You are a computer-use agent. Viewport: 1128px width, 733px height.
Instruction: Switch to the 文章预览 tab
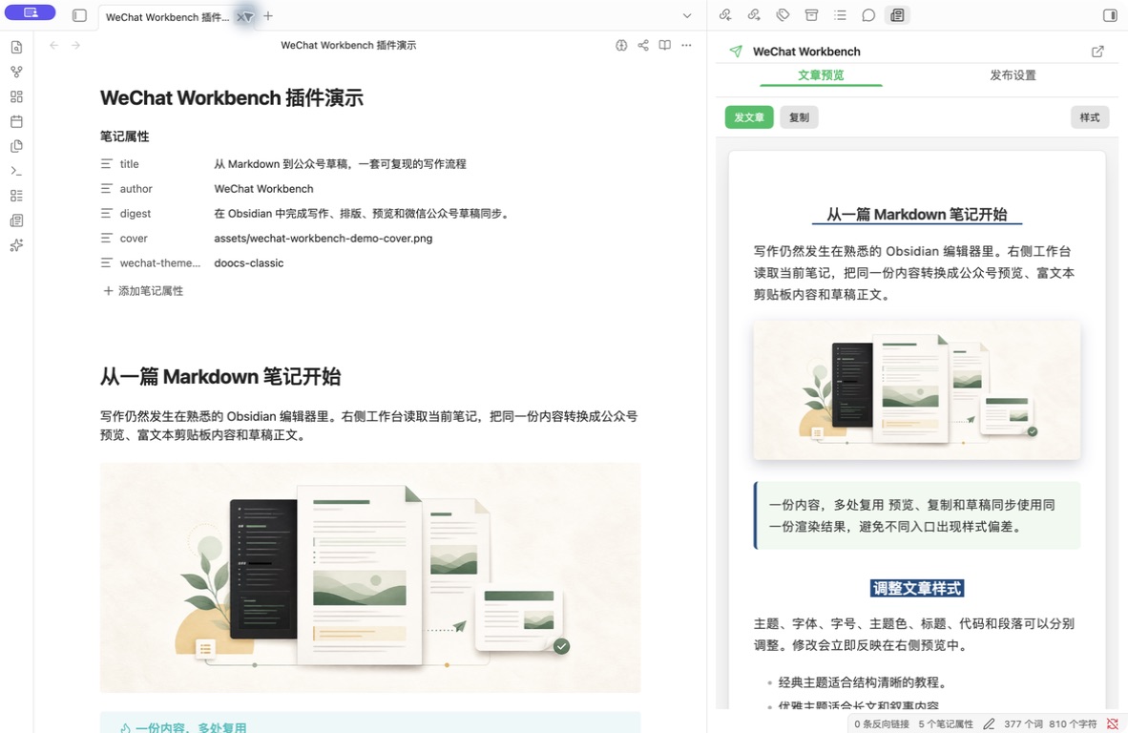click(821, 74)
